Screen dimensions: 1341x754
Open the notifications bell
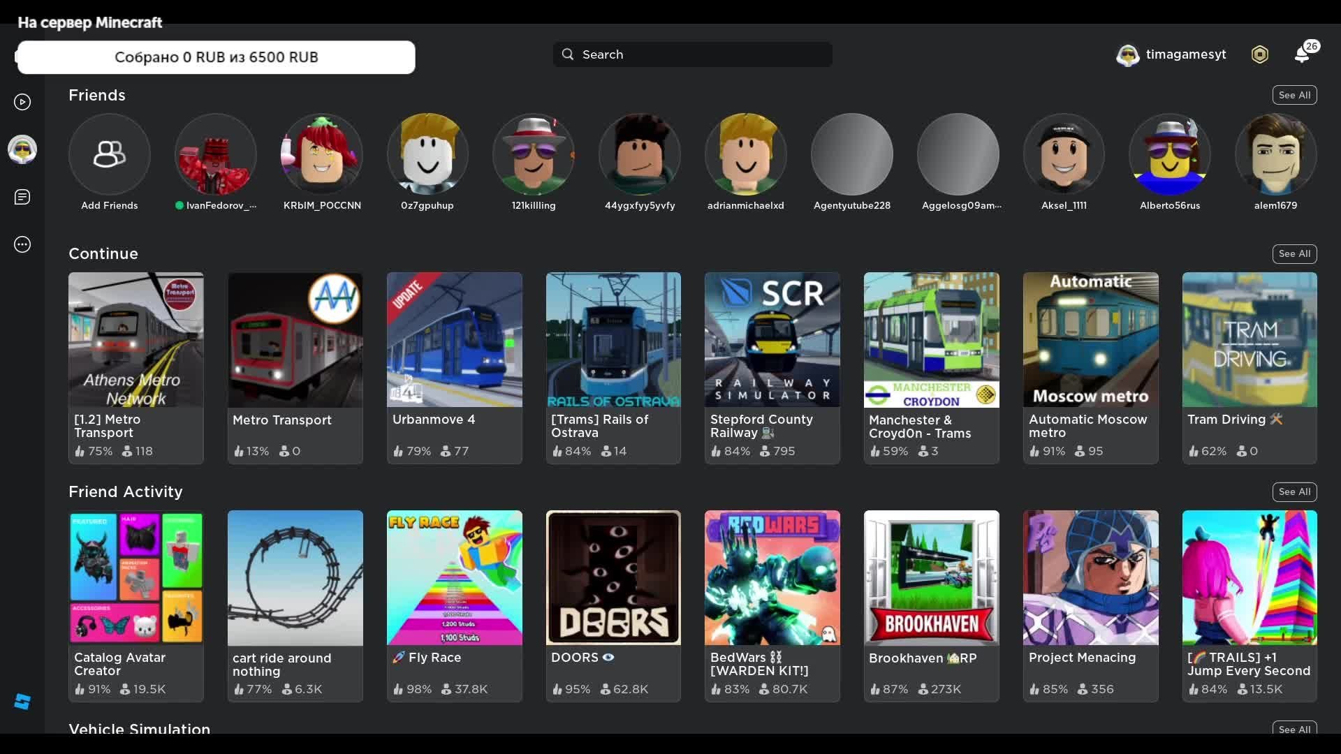click(x=1302, y=54)
